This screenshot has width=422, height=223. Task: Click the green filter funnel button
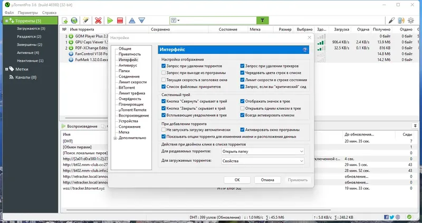coord(262,21)
